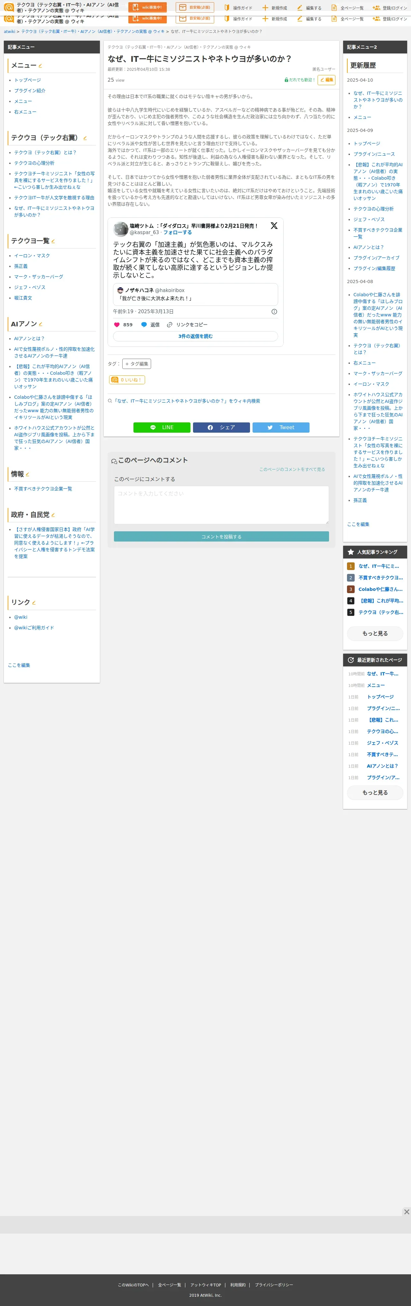Open 孫正義 in テクウヨ一覧
The image size is (411, 1306).
(x=21, y=266)
